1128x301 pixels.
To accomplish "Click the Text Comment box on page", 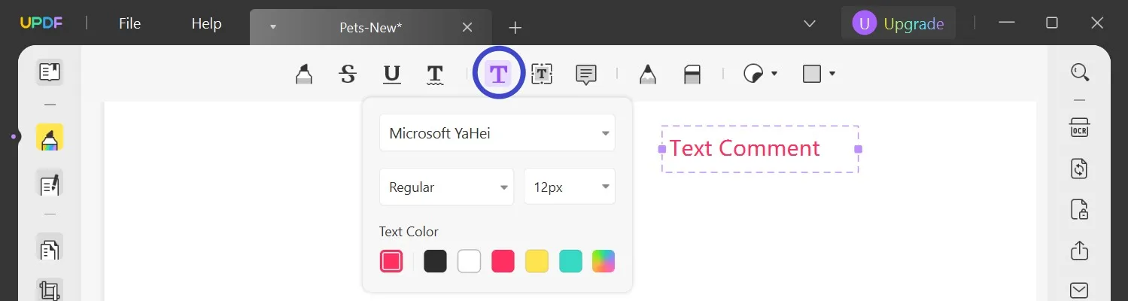I will (x=760, y=149).
